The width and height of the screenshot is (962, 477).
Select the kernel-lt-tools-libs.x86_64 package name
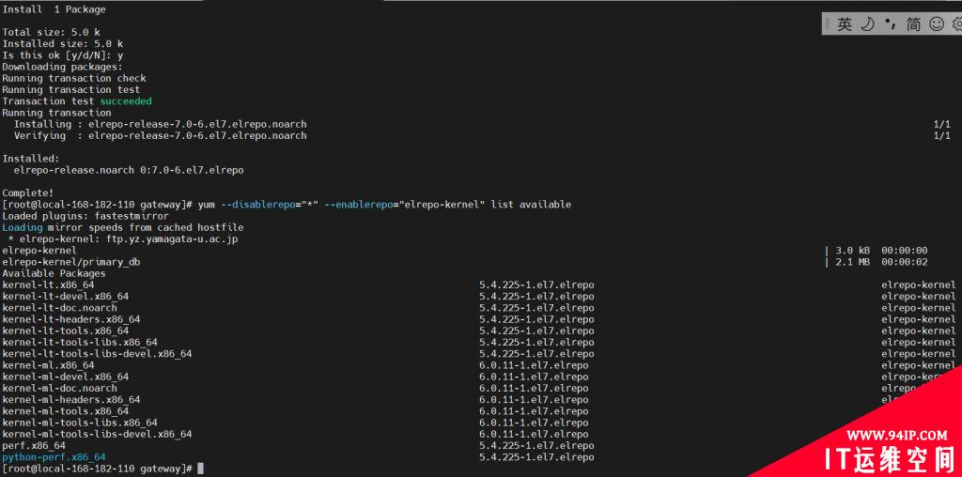coord(80,342)
